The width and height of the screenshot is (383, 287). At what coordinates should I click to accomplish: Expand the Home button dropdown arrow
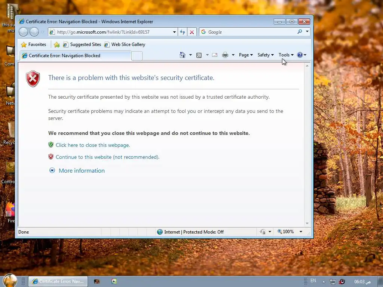click(190, 55)
